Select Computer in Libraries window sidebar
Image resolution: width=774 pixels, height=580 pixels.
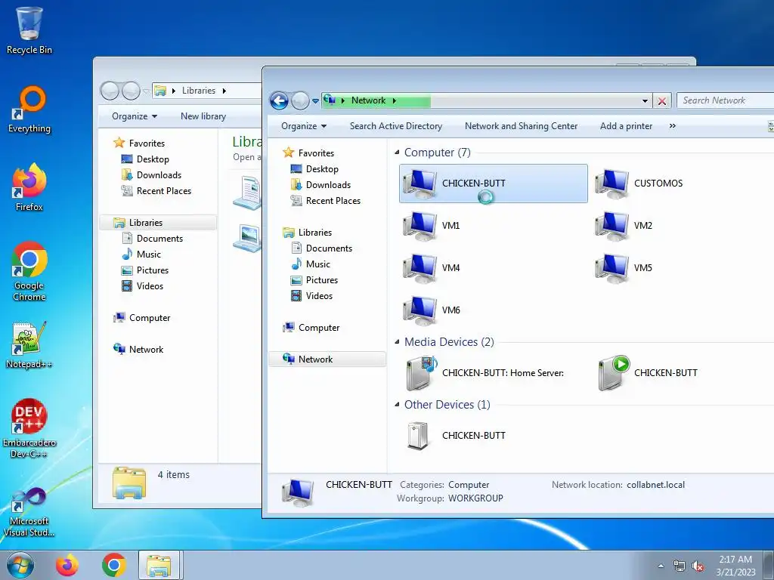pos(141,318)
